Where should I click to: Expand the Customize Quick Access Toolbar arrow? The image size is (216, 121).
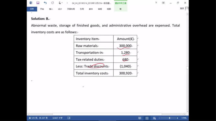point(67,3)
